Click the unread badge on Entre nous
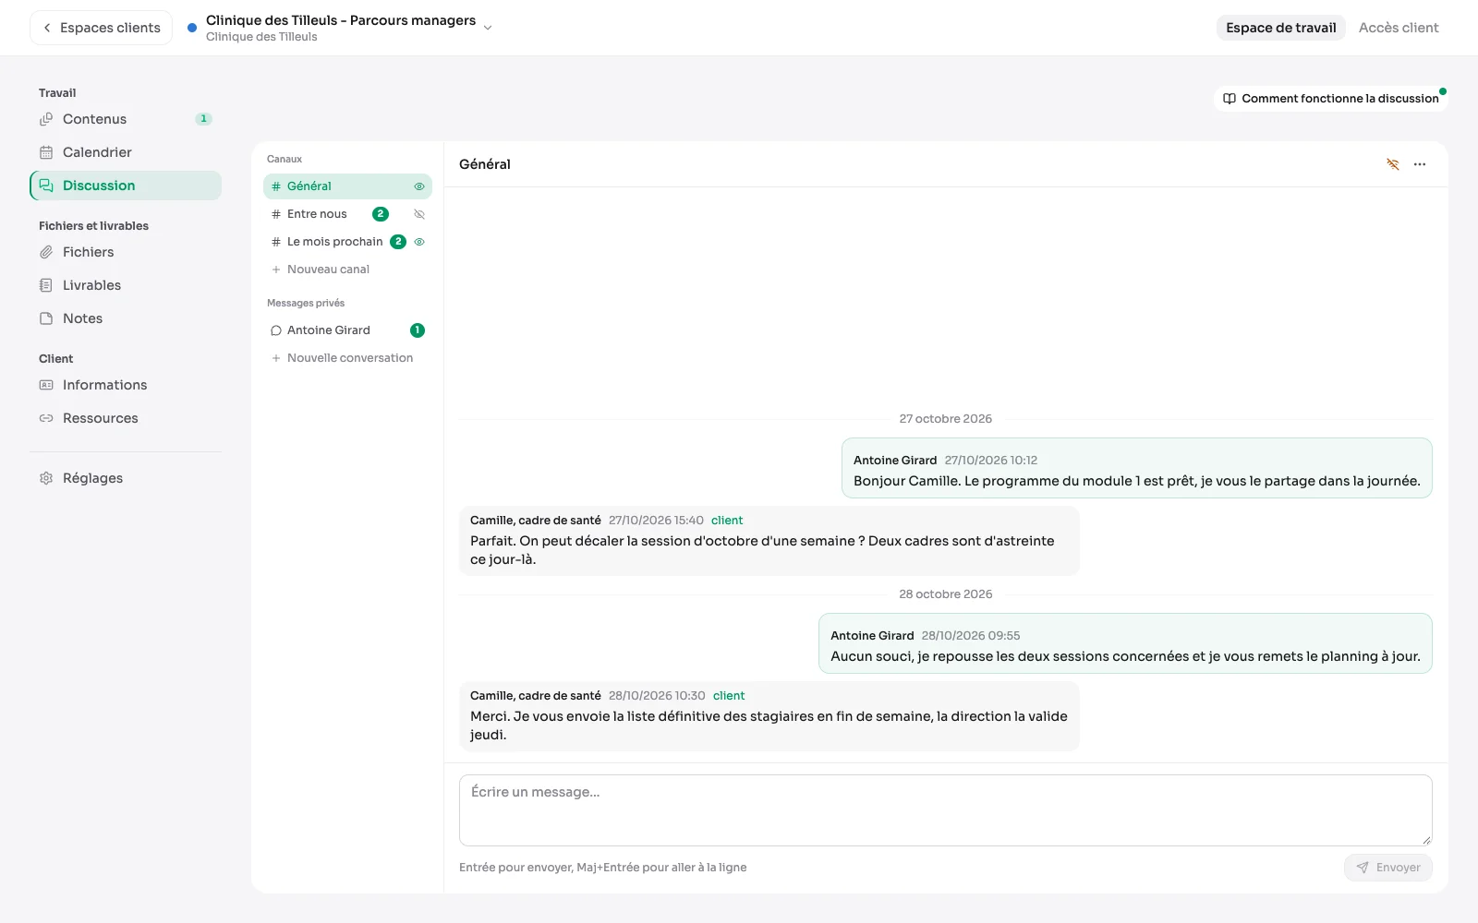1478x923 pixels. pyautogui.click(x=381, y=214)
